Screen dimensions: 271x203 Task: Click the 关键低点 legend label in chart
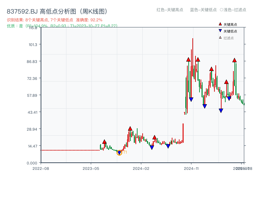click(x=230, y=31)
